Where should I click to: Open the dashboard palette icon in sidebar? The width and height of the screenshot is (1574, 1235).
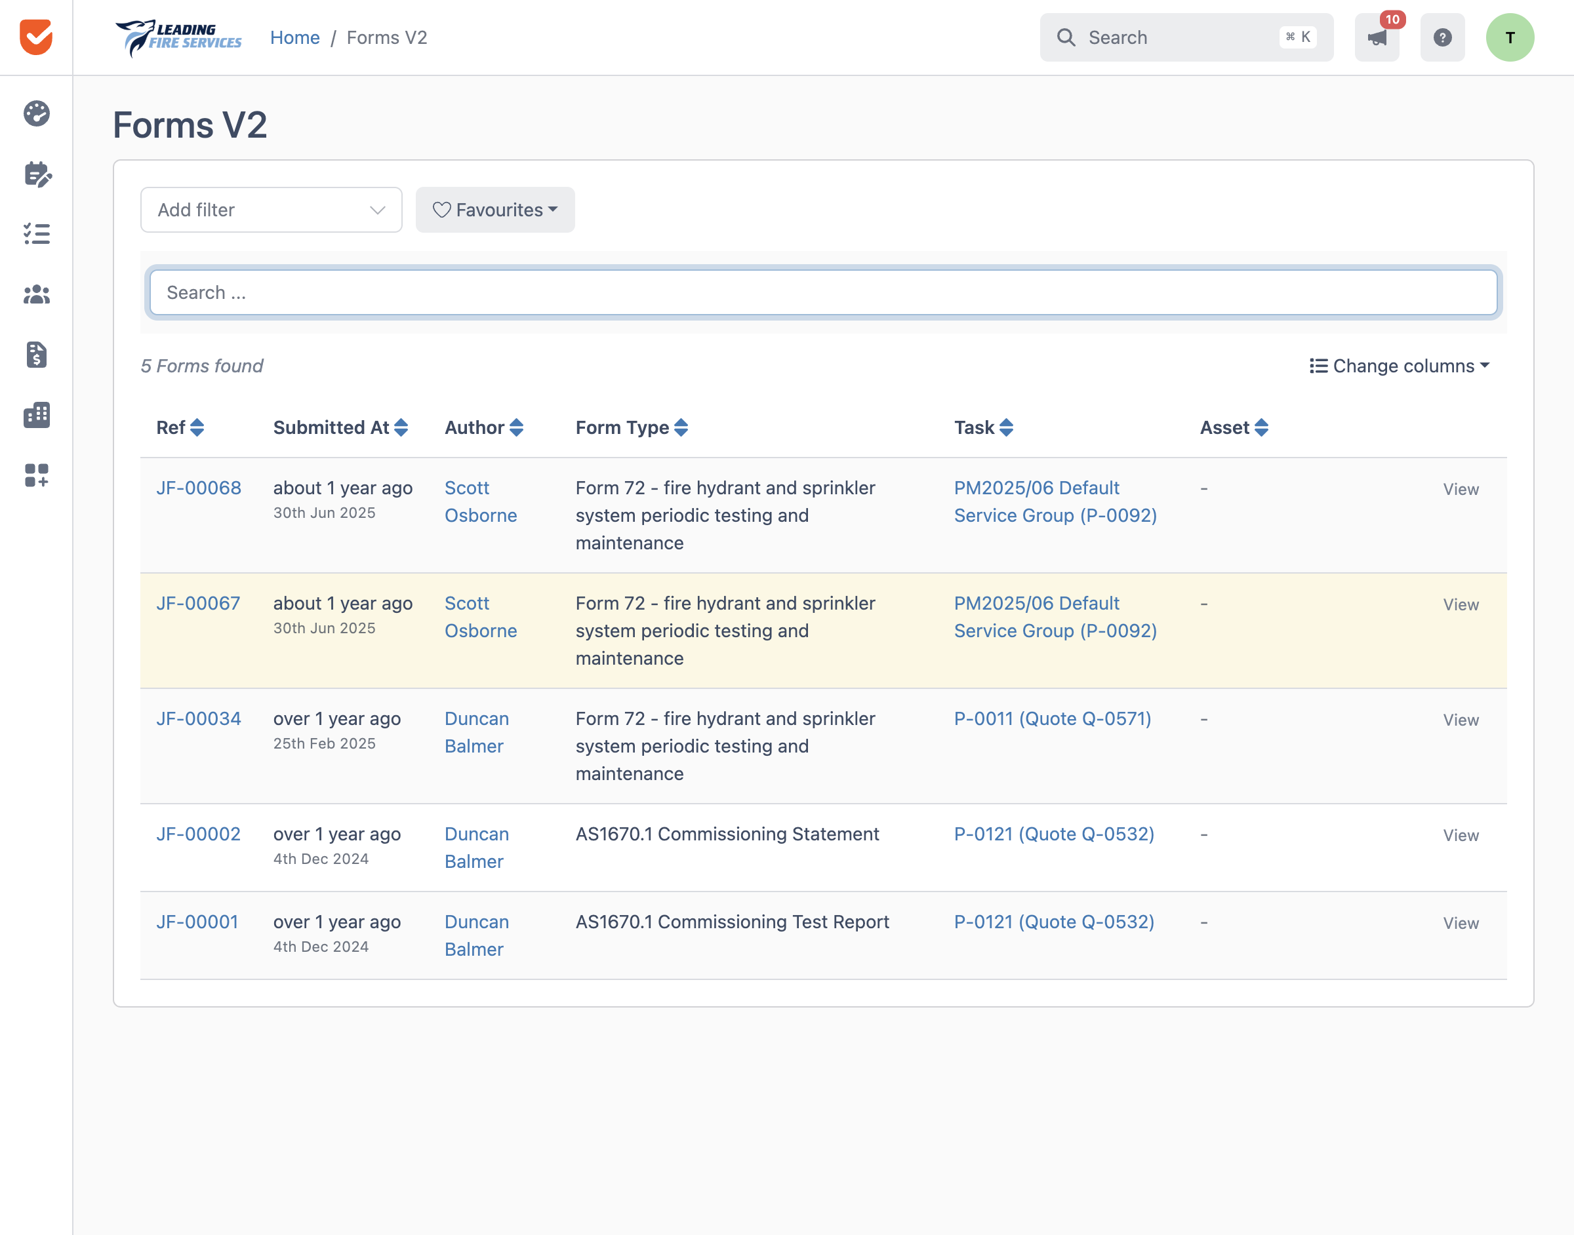tap(36, 113)
